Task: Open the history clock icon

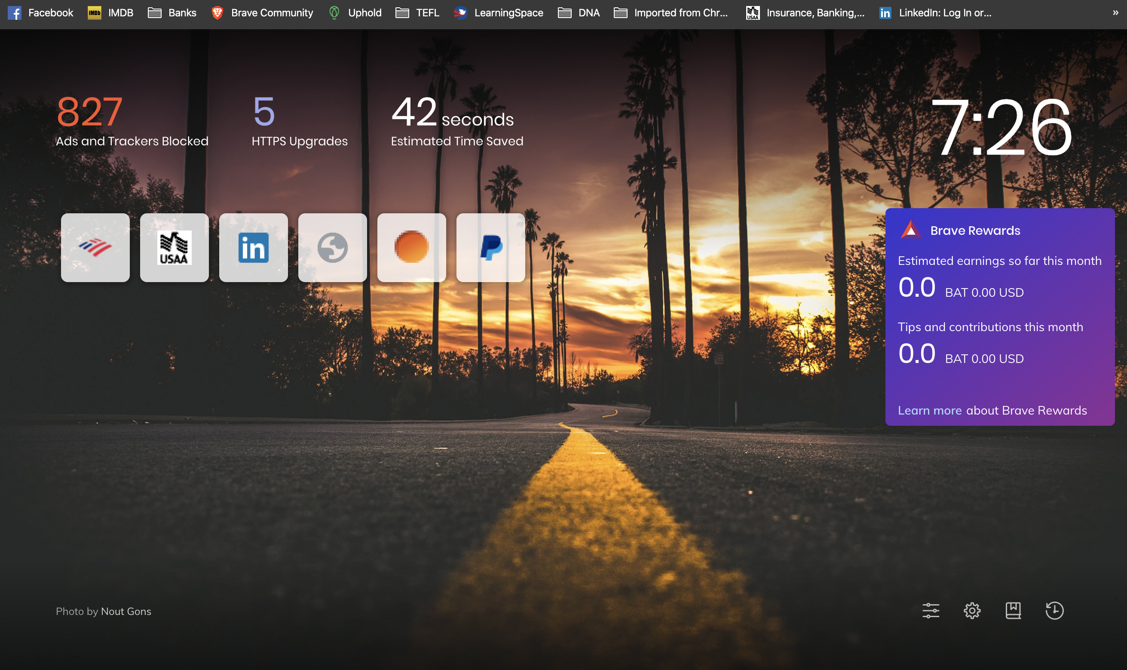Action: pos(1054,610)
